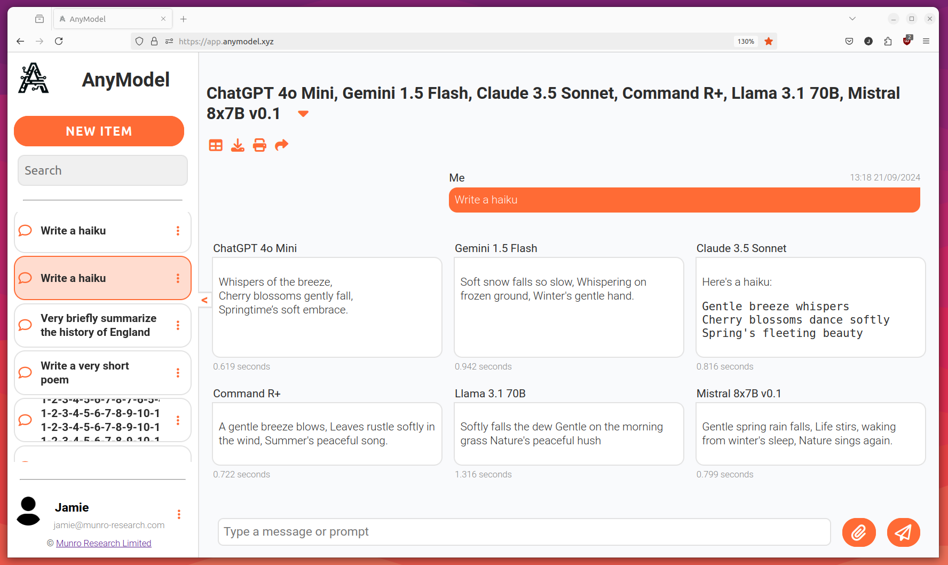Click the site permissions icon in the address bar

[169, 41]
